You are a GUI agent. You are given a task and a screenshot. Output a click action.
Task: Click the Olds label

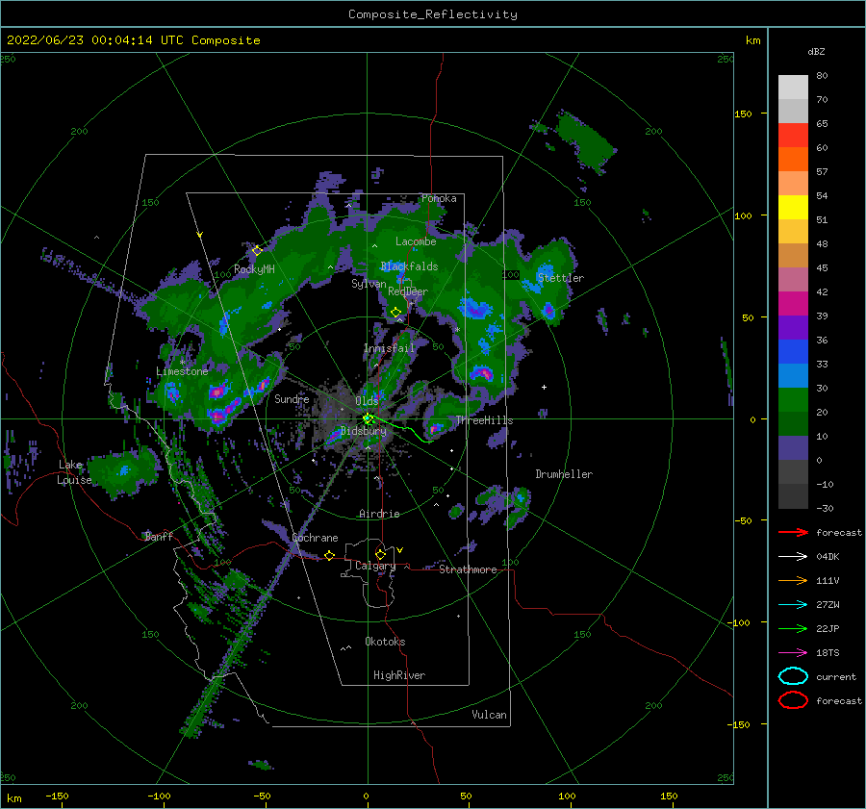[x=367, y=401]
